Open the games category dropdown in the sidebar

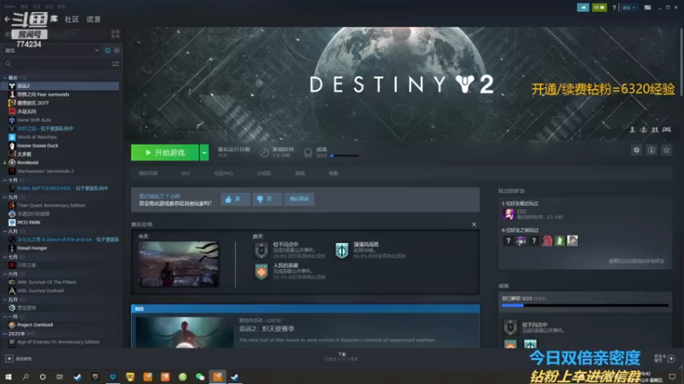[52, 50]
